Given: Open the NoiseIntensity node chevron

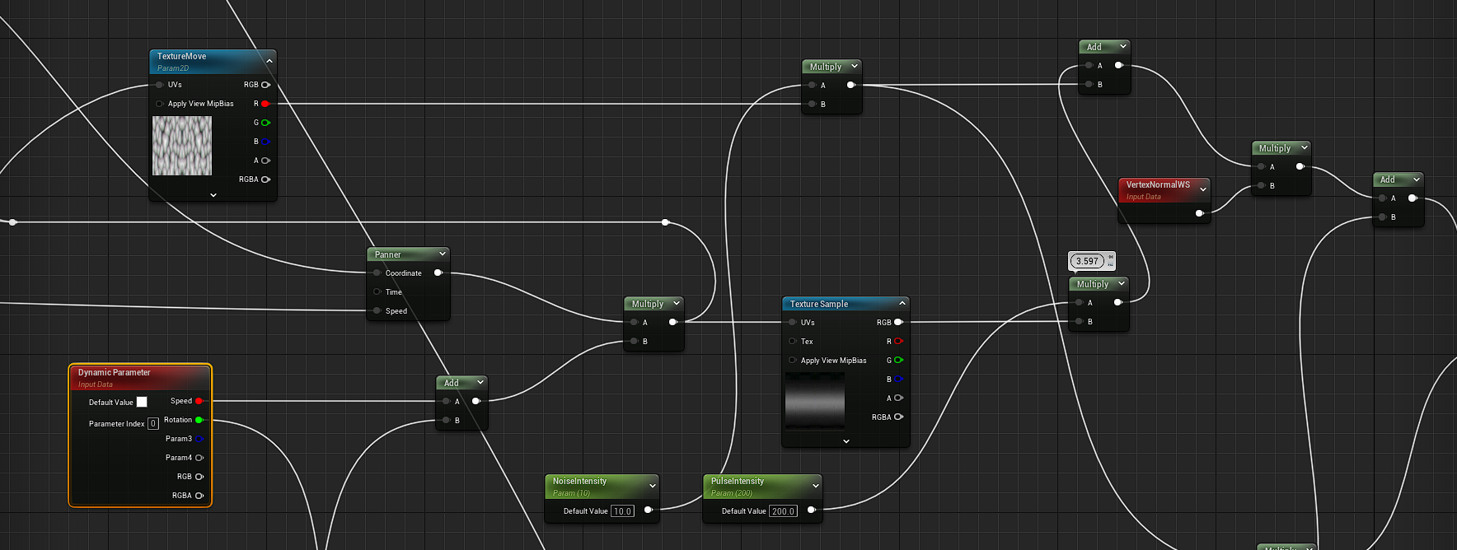Looking at the screenshot, I should (x=652, y=486).
